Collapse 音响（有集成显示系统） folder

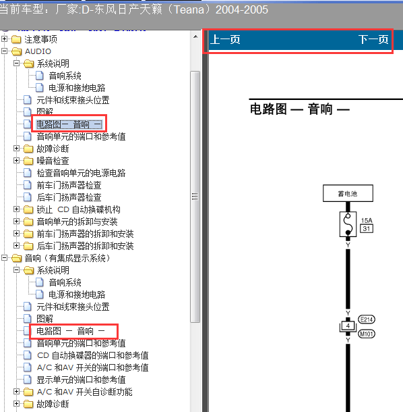pos(4,258)
